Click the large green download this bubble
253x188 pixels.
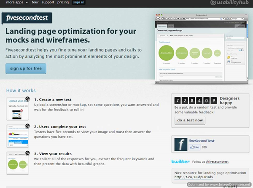[x=166, y=53]
